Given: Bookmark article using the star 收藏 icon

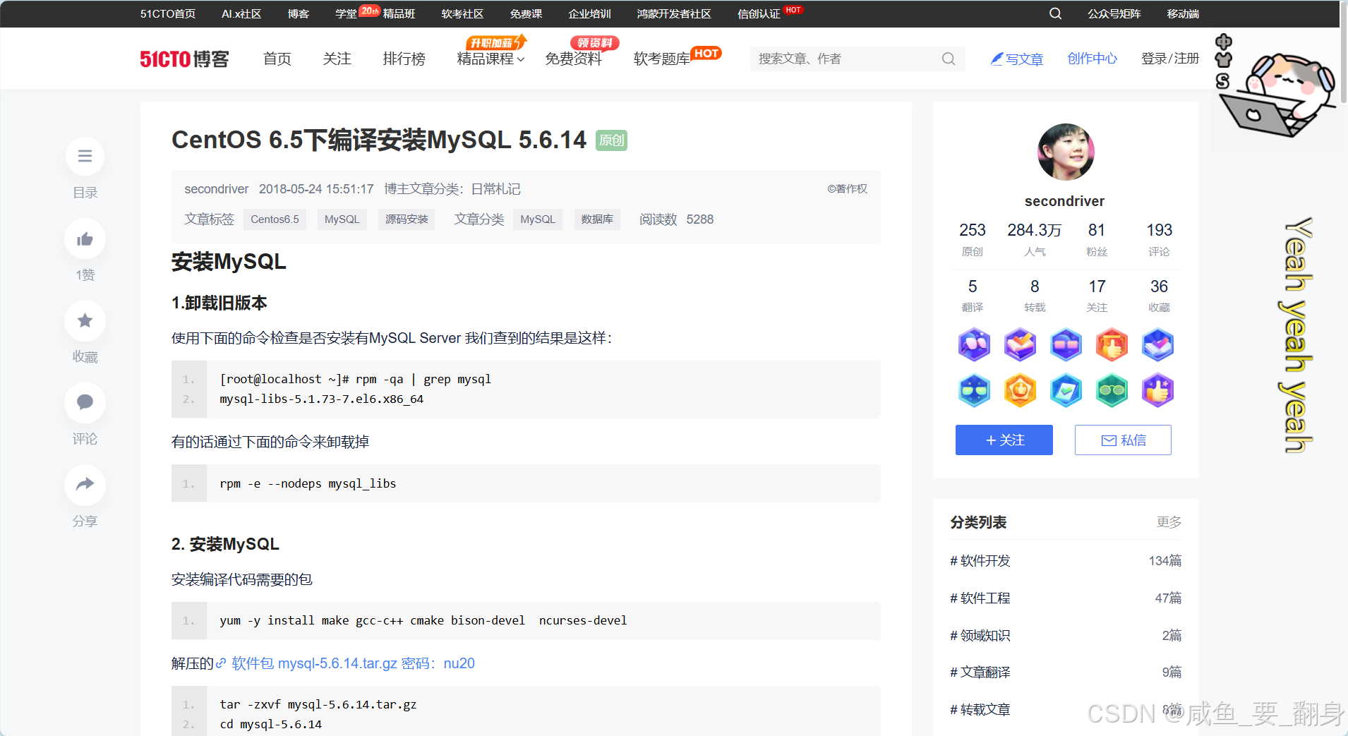Looking at the screenshot, I should (85, 320).
